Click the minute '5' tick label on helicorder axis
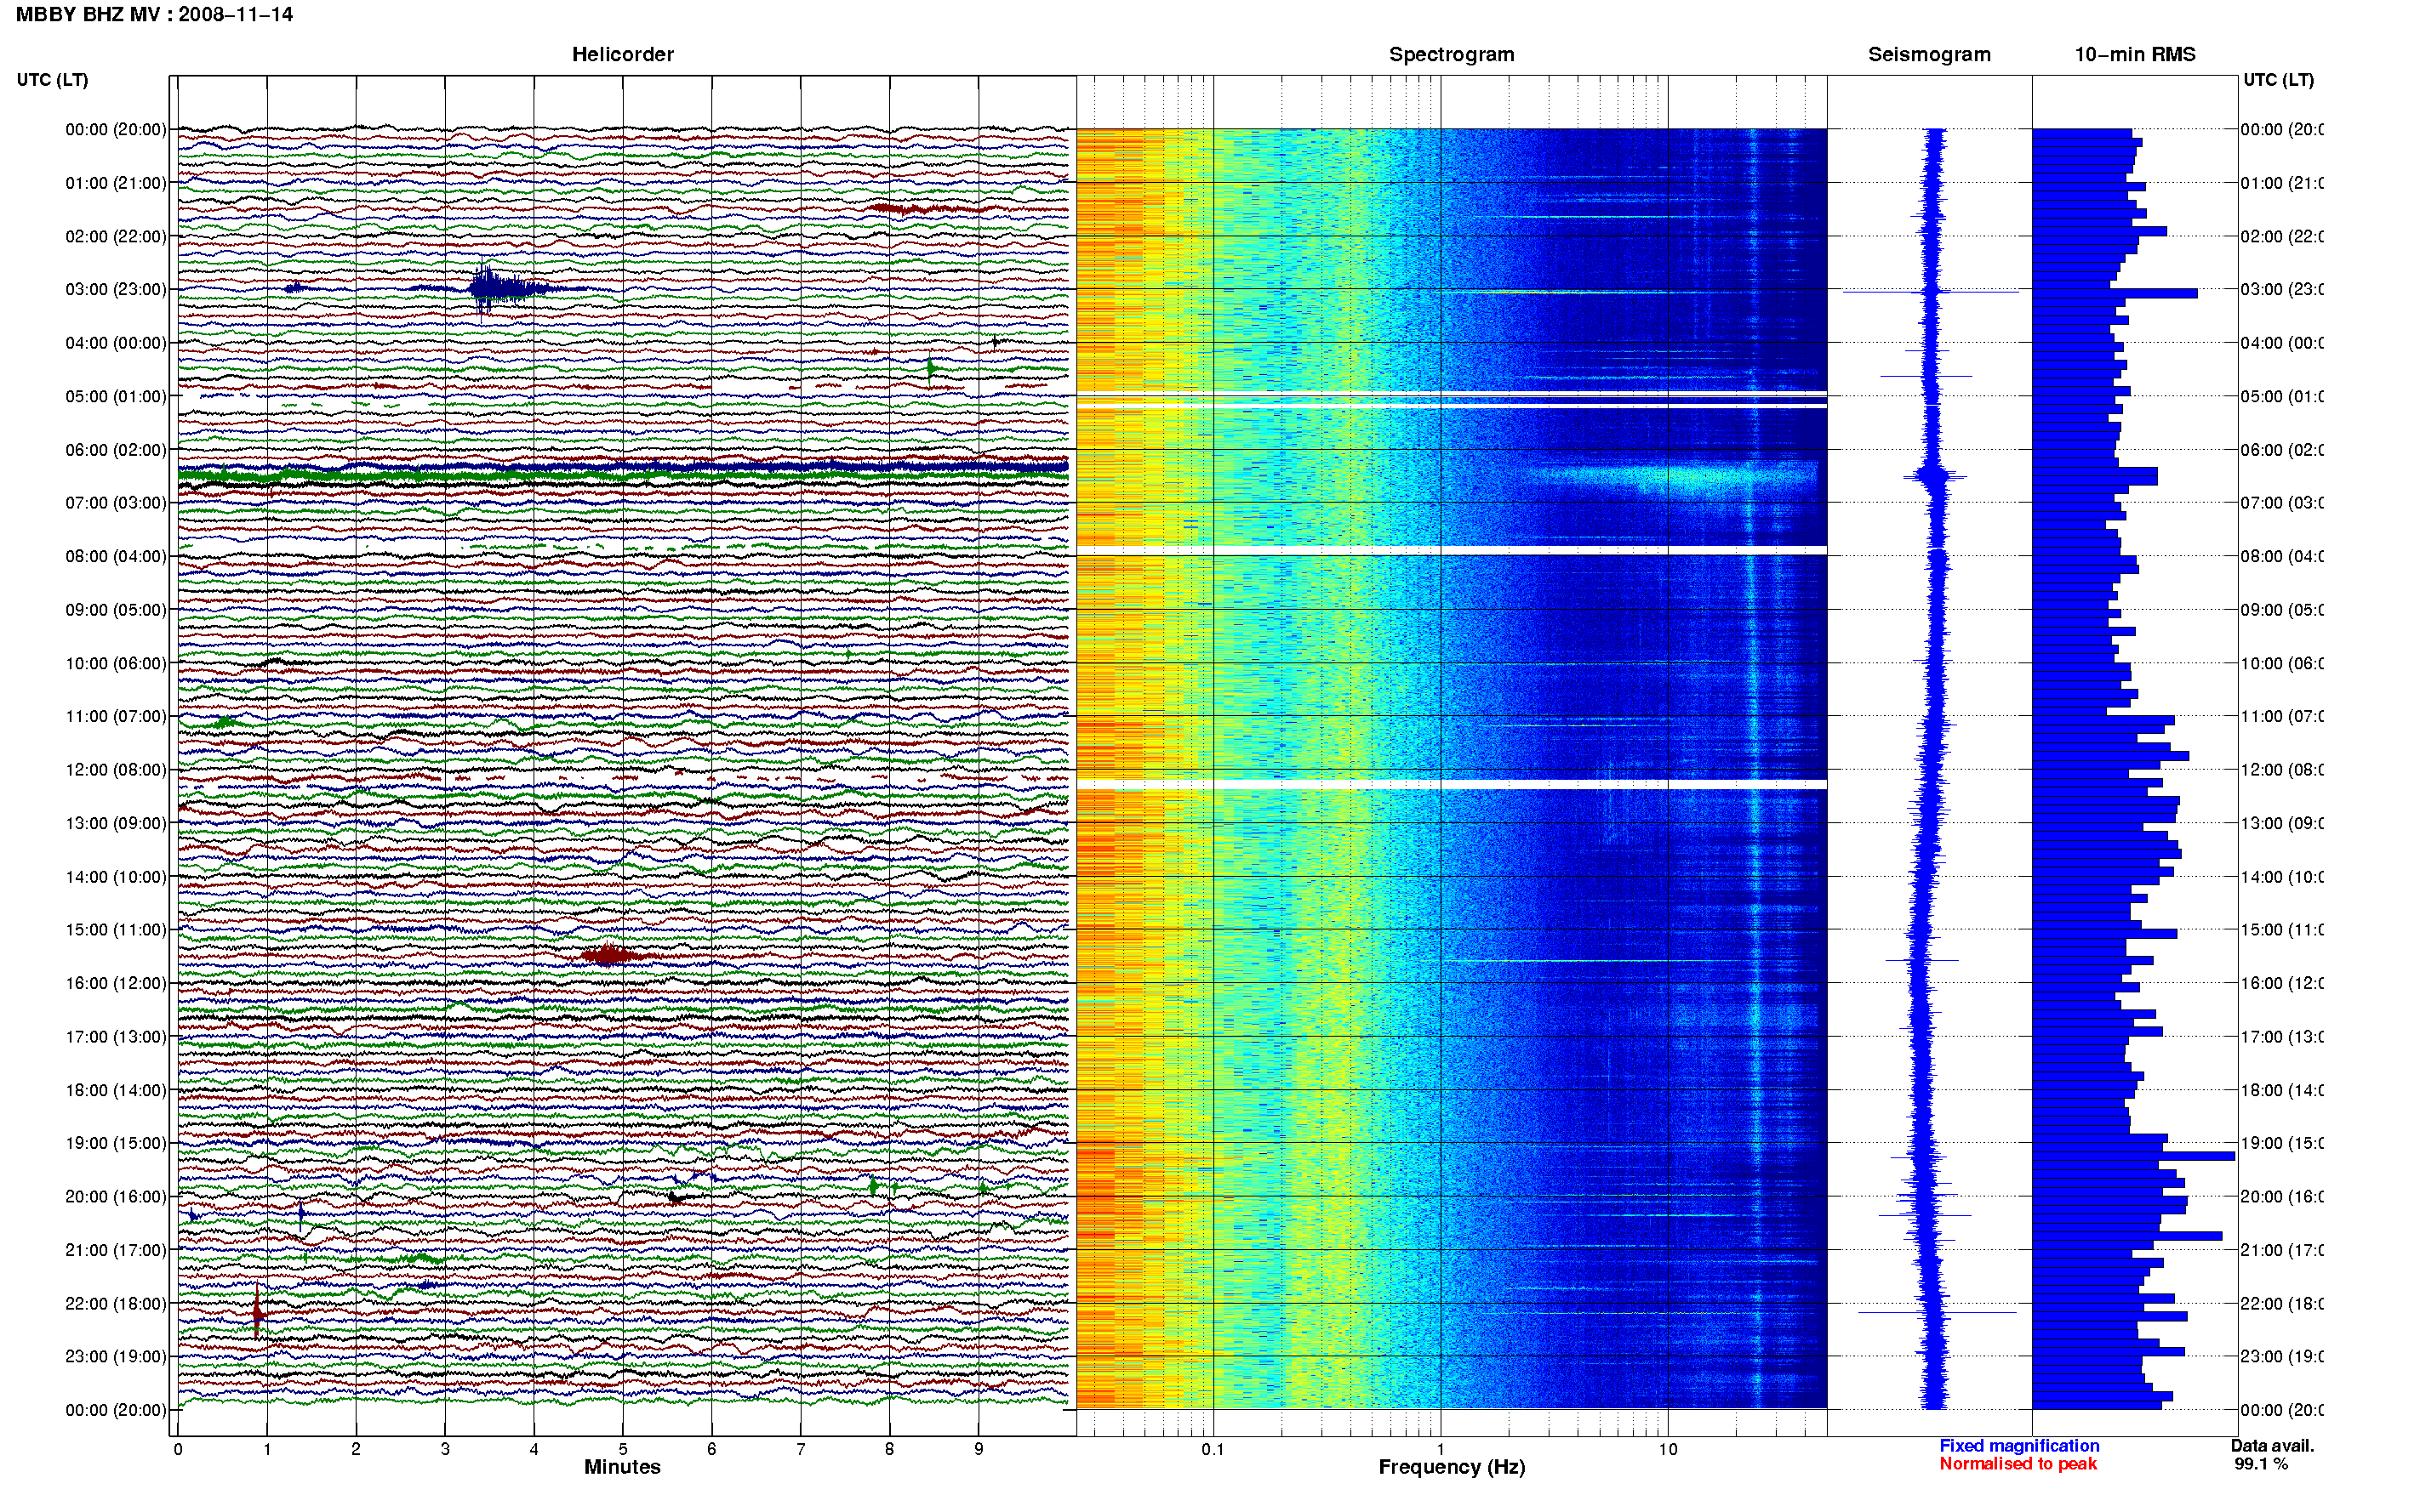The height and width of the screenshot is (1512, 2420). coord(622,1448)
